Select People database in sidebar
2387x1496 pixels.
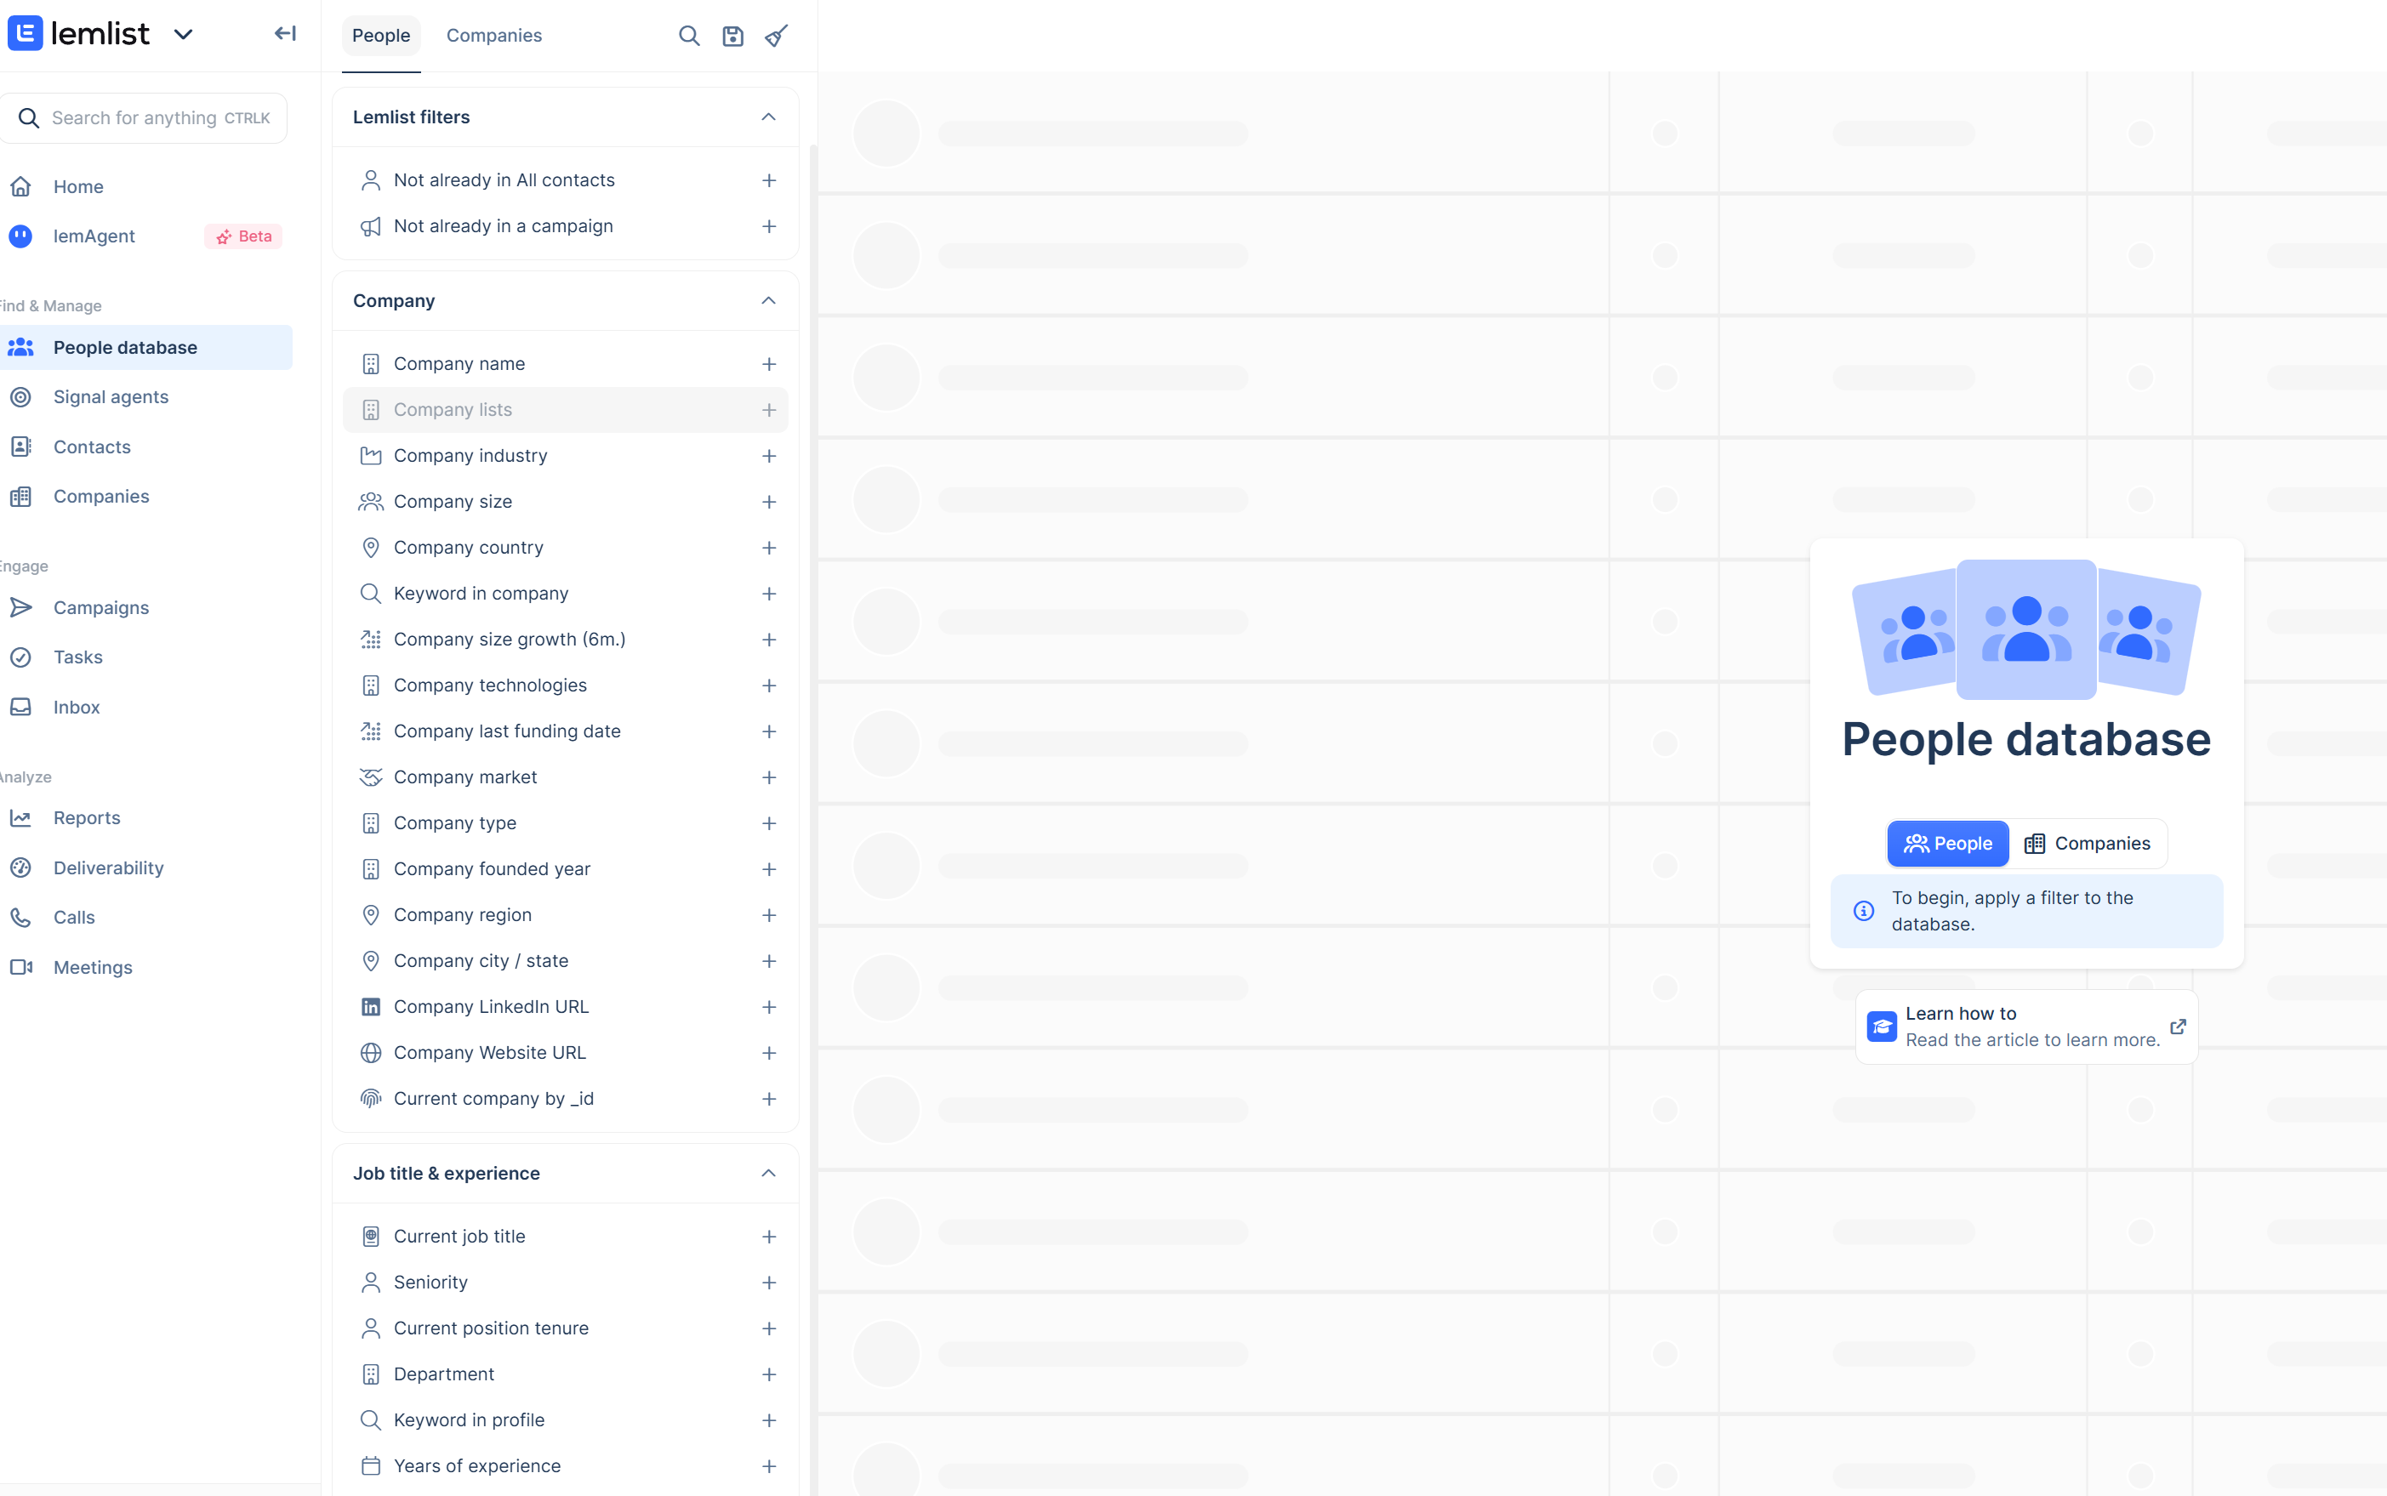146,347
